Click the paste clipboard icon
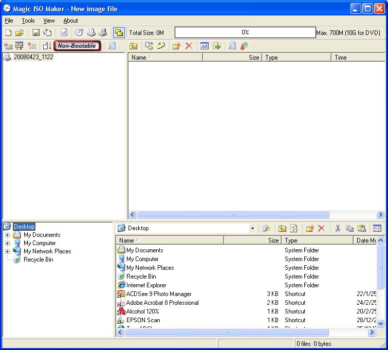The image size is (388, 350). click(x=361, y=228)
